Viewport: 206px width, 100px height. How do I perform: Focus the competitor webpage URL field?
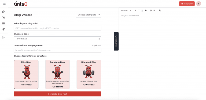pyautogui.click(x=57, y=50)
